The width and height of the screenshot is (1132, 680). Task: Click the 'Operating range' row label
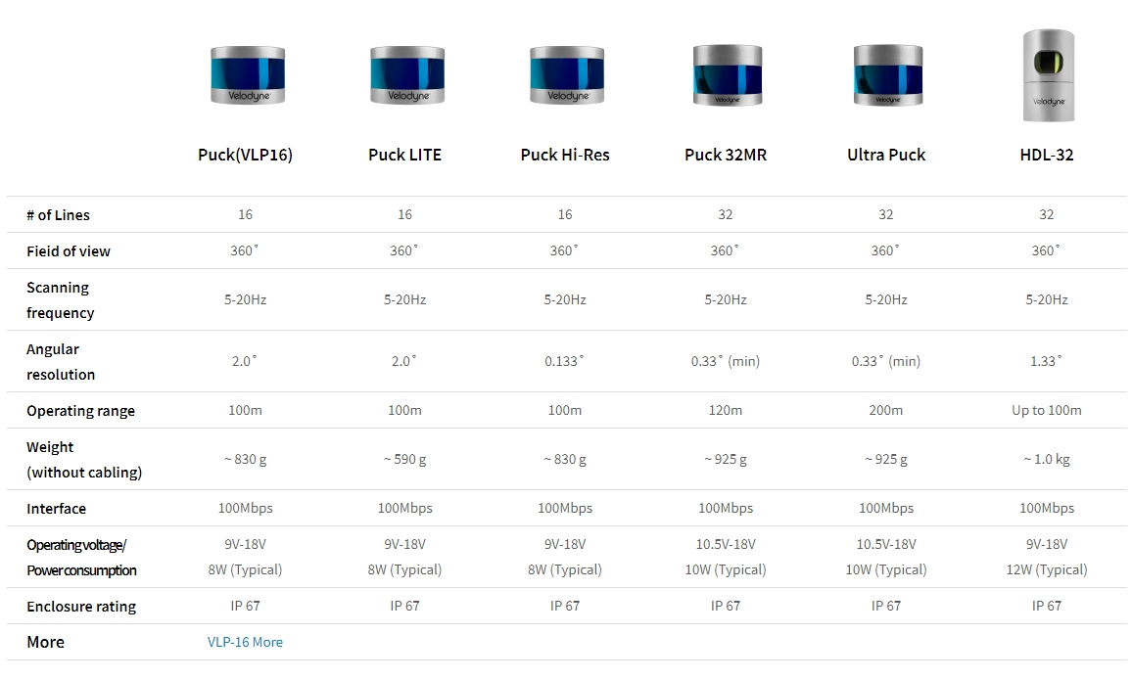coord(80,411)
